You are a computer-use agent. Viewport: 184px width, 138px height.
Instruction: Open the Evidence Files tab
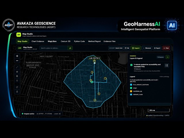click(110, 41)
